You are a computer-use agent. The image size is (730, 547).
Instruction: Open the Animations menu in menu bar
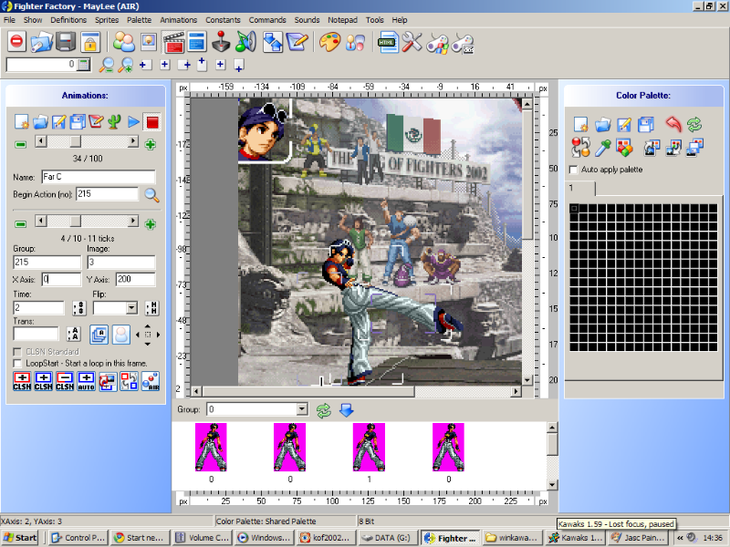click(178, 19)
